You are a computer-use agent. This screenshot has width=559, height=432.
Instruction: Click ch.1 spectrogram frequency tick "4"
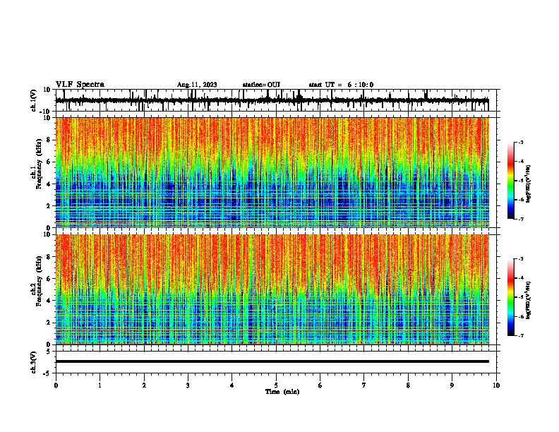point(49,184)
